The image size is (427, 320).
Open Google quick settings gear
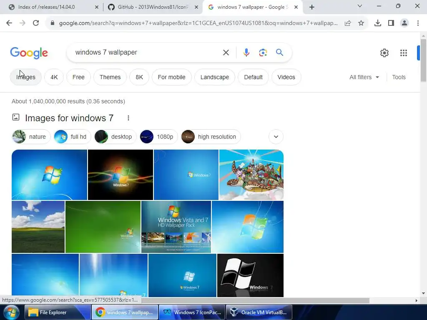[384, 53]
